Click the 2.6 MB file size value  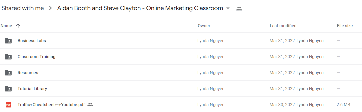(x=343, y=105)
